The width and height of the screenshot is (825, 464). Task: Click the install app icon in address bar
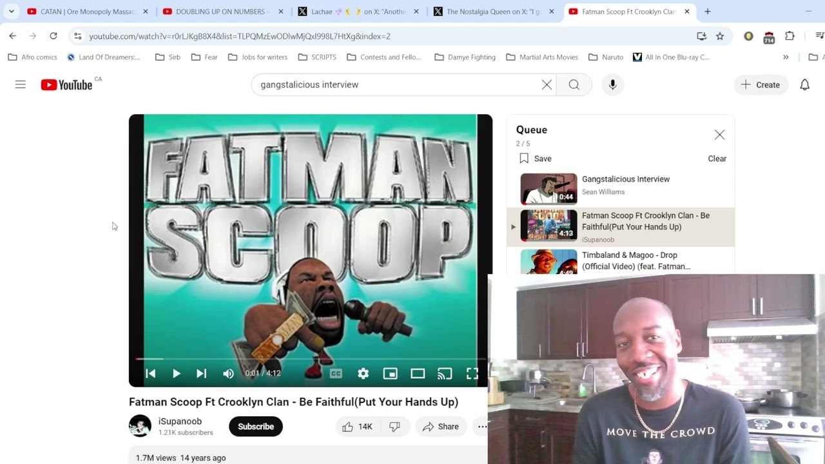tap(701, 36)
